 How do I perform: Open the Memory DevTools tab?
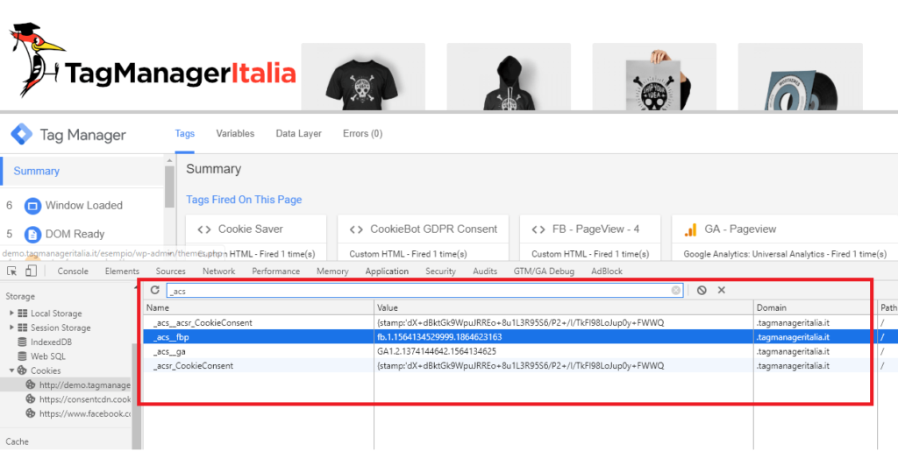[x=332, y=271]
